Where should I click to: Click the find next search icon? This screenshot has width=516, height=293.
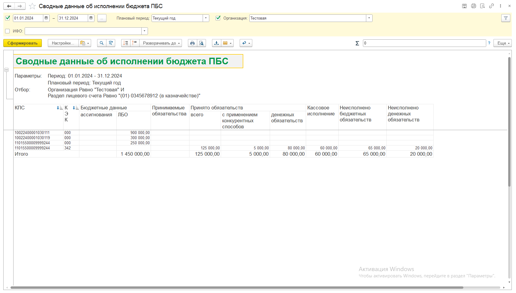111,43
